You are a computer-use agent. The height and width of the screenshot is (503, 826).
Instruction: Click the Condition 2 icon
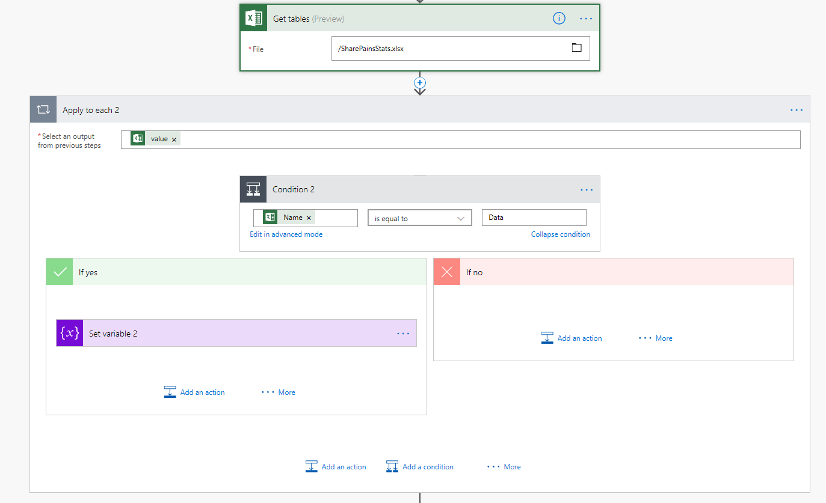(253, 189)
